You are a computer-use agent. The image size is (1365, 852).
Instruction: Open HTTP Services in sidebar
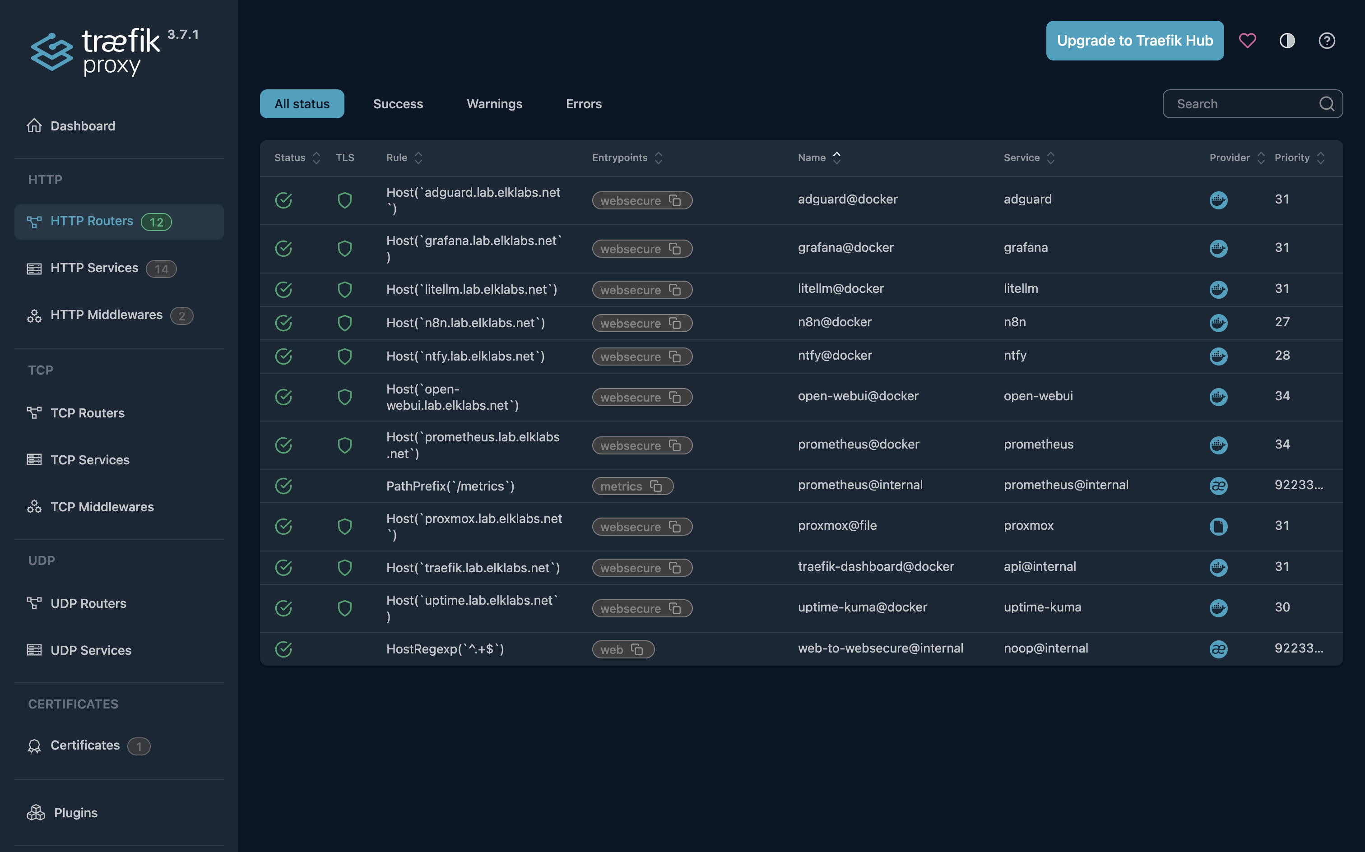(119, 268)
